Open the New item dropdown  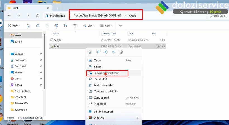pyautogui.click(x=14, y=26)
